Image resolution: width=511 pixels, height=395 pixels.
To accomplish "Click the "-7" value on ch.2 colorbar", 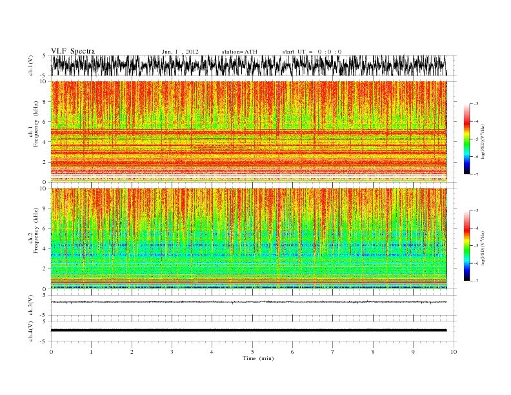I will pos(476,281).
